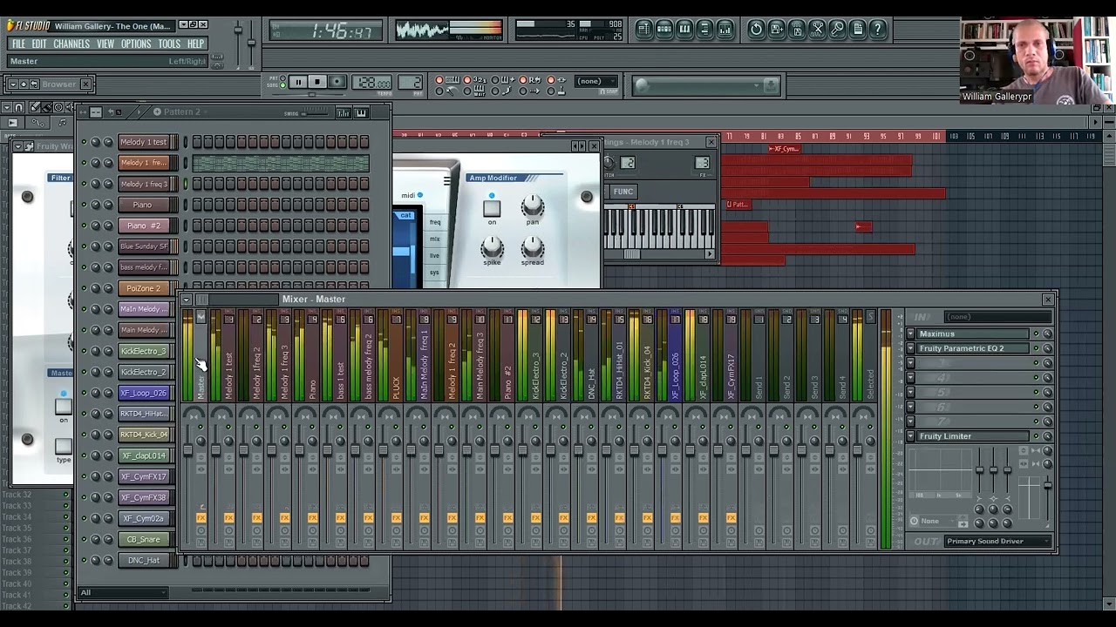Viewport: 1116px width, 627px height.
Task: Select the XF_Loop_026 channel button
Action: pos(144,393)
